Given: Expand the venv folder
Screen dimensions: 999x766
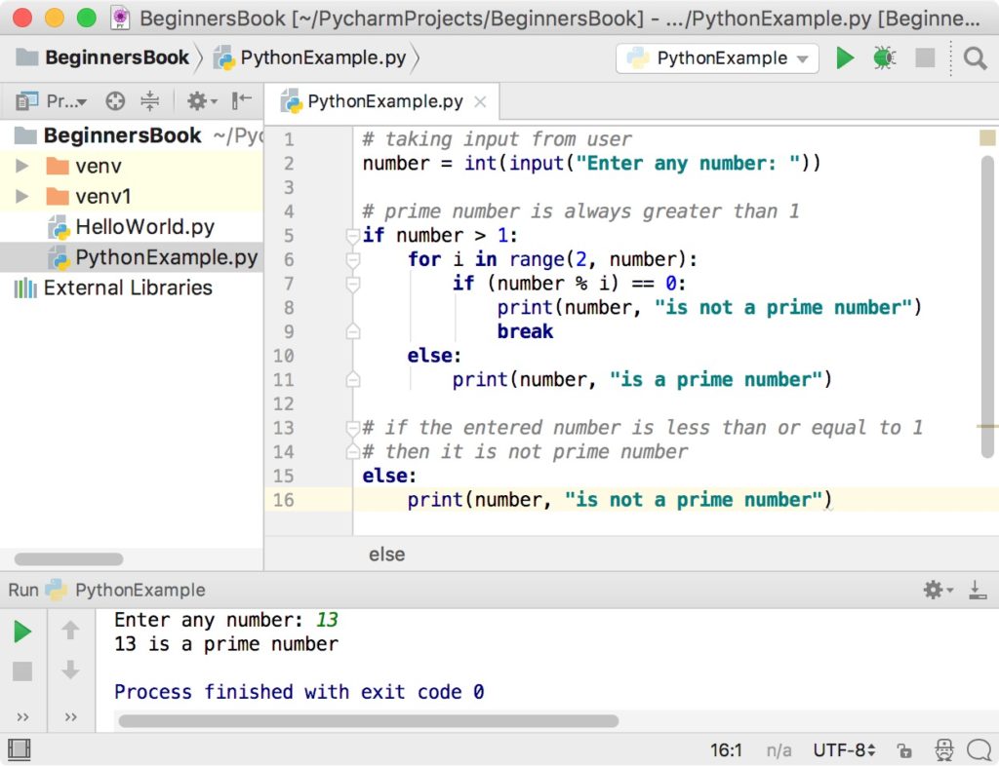Looking at the screenshot, I should [x=21, y=166].
